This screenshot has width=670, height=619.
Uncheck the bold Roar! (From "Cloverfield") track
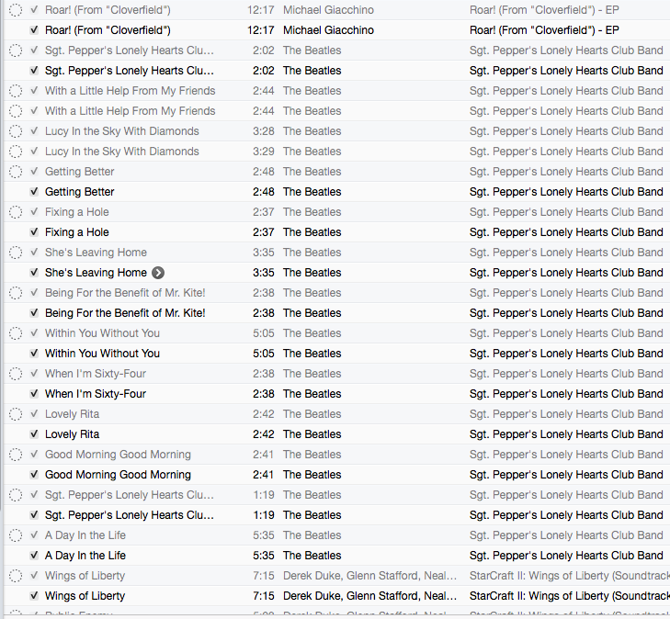[x=34, y=30]
